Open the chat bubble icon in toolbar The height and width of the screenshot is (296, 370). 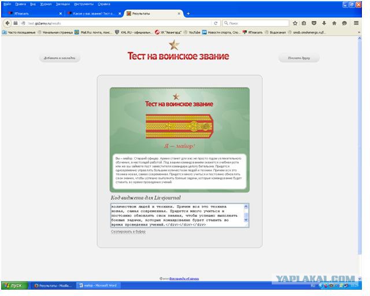[x=345, y=23]
